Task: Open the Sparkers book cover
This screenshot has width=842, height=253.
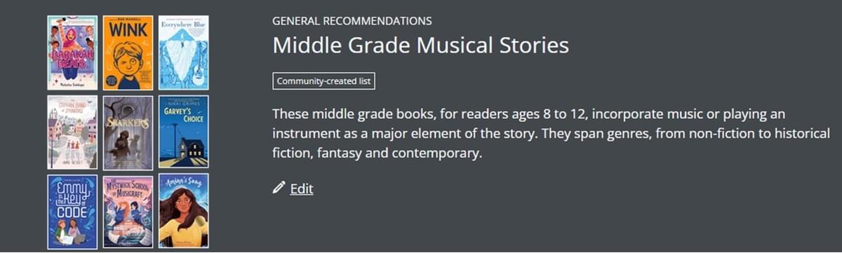Action: [x=128, y=132]
